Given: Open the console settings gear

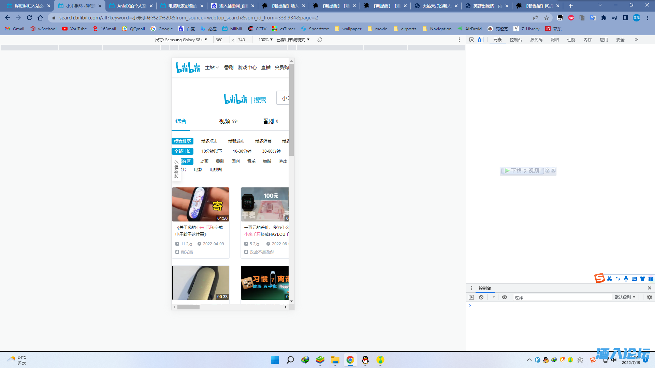Looking at the screenshot, I should (650, 297).
